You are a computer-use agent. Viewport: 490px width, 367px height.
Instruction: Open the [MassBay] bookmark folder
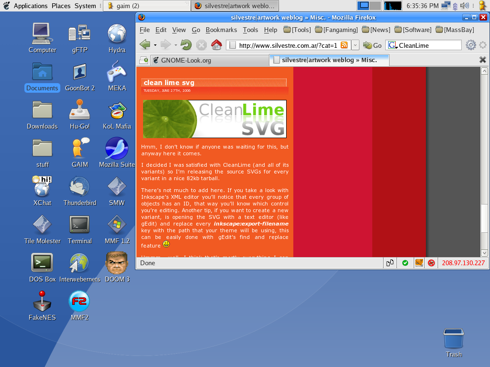click(455, 30)
